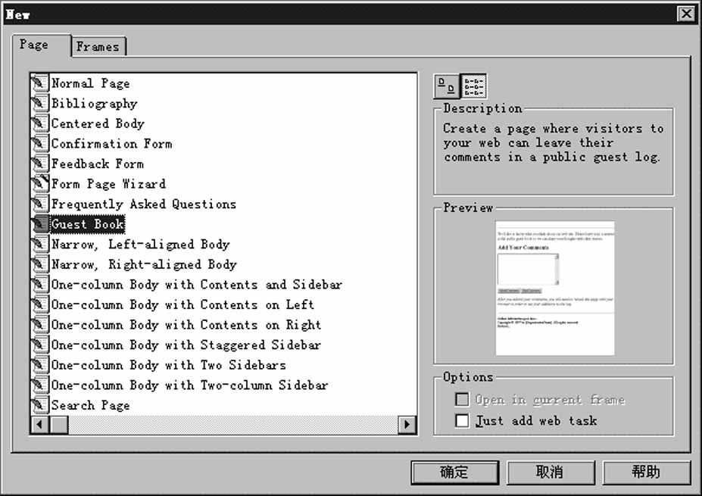Click the Bibliography template icon
702x496 pixels.
pyautogui.click(x=40, y=103)
